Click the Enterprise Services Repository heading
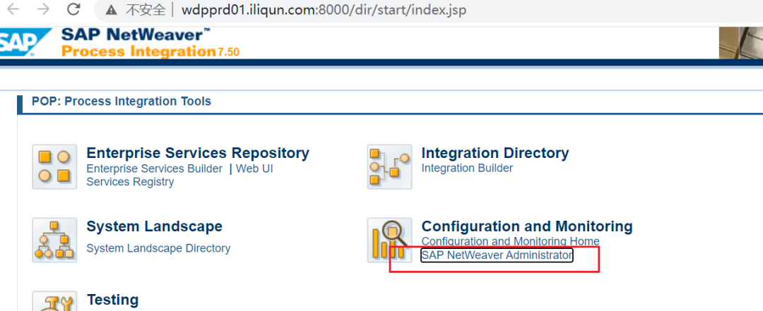The image size is (763, 311). (198, 152)
